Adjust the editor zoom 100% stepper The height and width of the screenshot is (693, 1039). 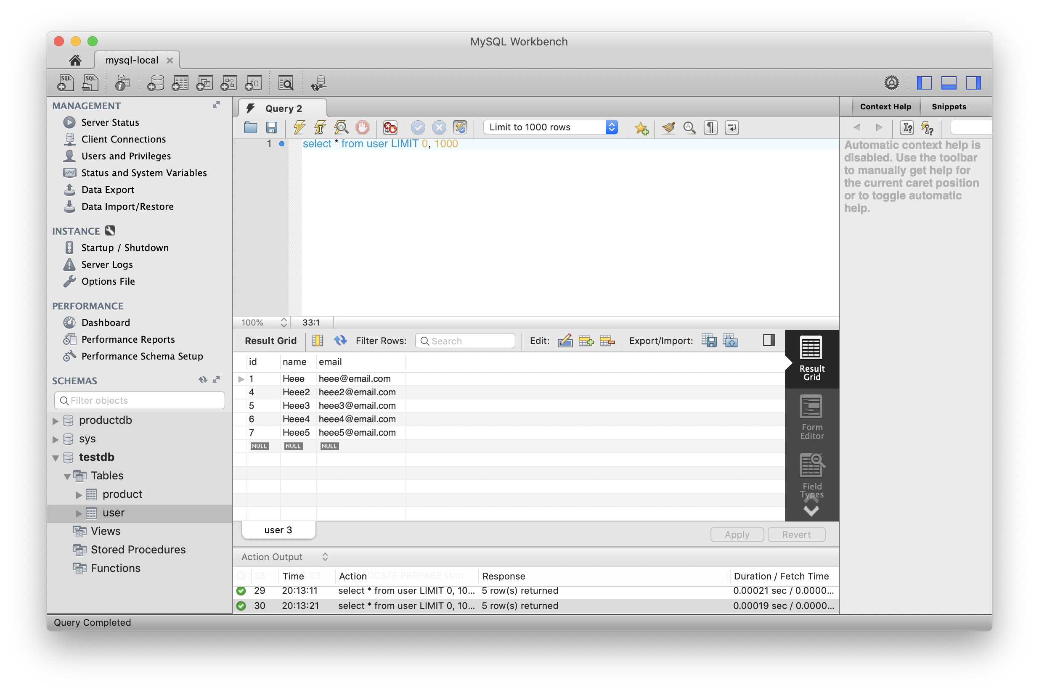[x=284, y=323]
